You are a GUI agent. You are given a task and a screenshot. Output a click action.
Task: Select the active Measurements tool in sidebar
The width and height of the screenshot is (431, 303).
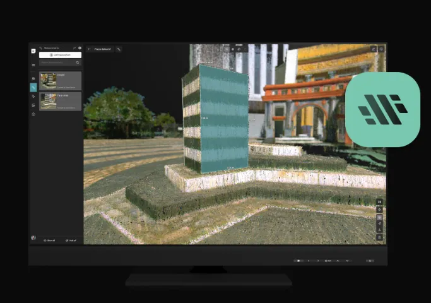coord(33,88)
